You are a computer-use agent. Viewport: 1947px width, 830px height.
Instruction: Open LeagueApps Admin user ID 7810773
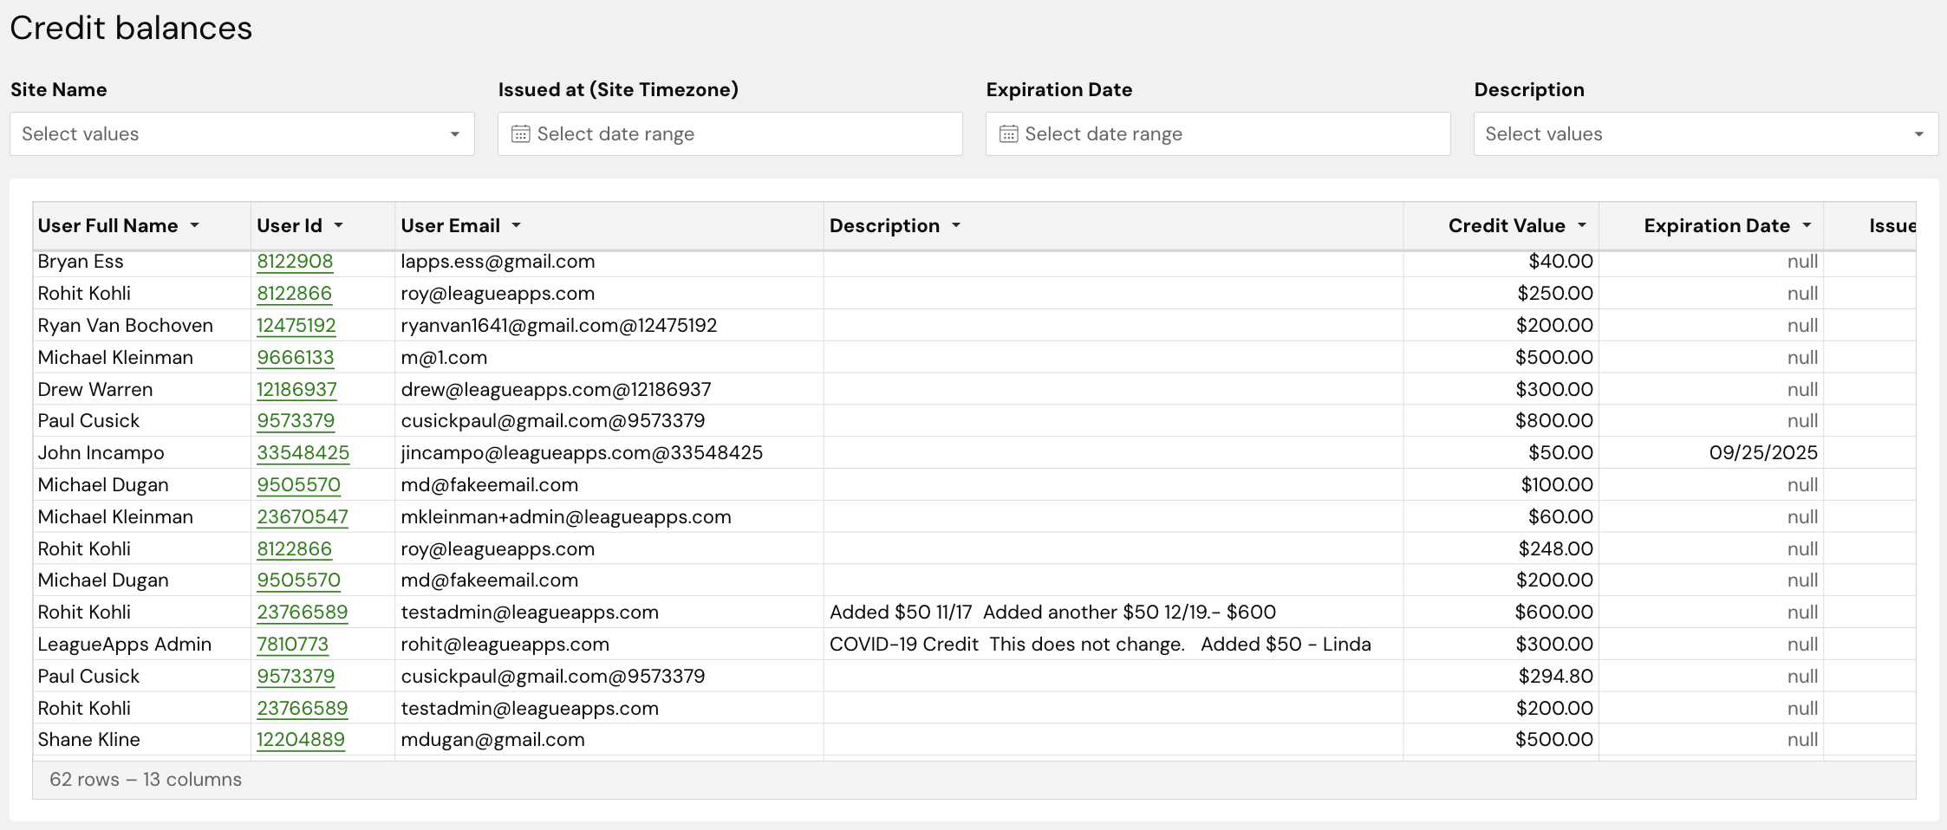pos(293,645)
